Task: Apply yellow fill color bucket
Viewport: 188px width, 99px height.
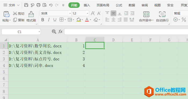Action: [78, 20]
